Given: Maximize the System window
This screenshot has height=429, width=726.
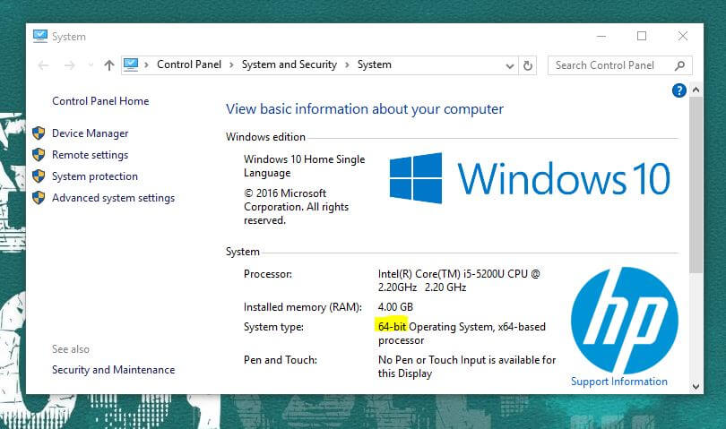Looking at the screenshot, I should tap(642, 36).
